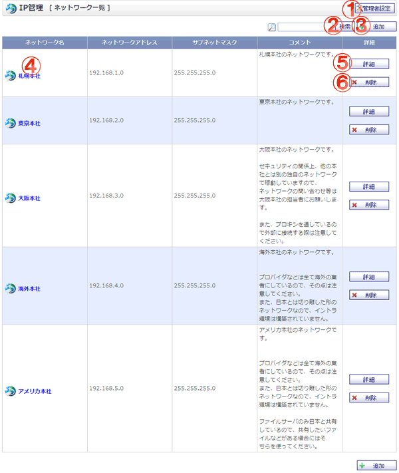This screenshot has width=399, height=473.
Task: Delete the 札幌本社 network with 削除
Action: [369, 82]
